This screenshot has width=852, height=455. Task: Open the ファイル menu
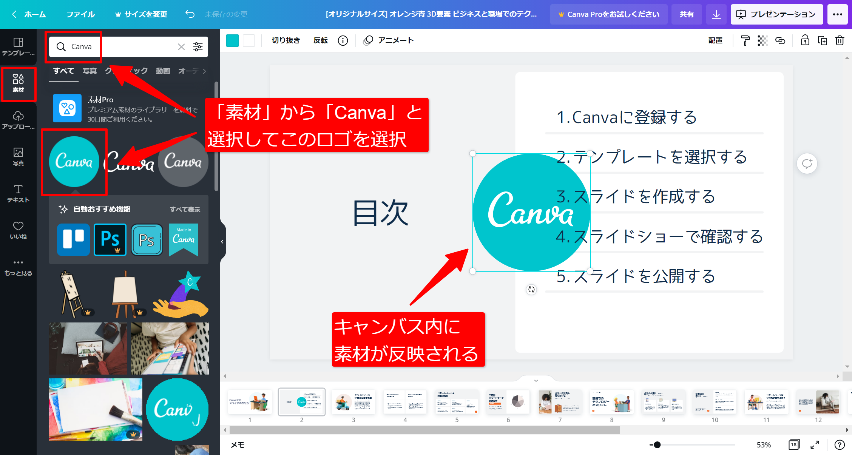tap(80, 14)
